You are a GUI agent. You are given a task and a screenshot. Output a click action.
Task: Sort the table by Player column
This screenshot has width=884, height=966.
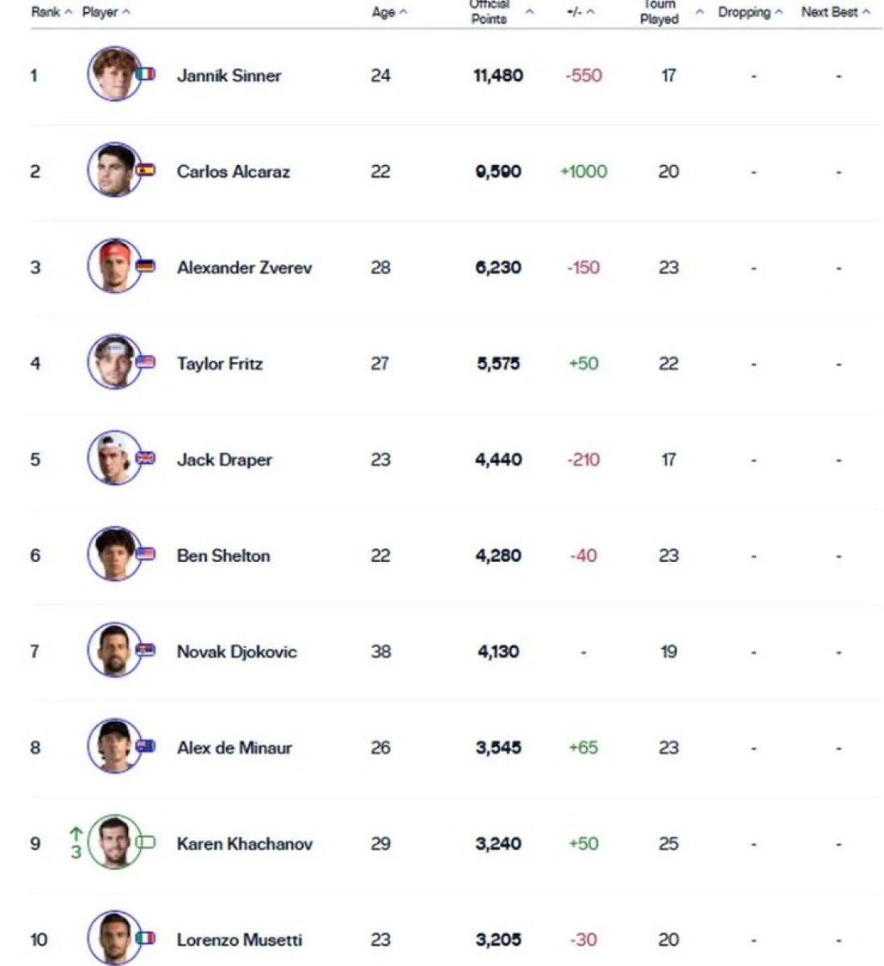(x=105, y=12)
